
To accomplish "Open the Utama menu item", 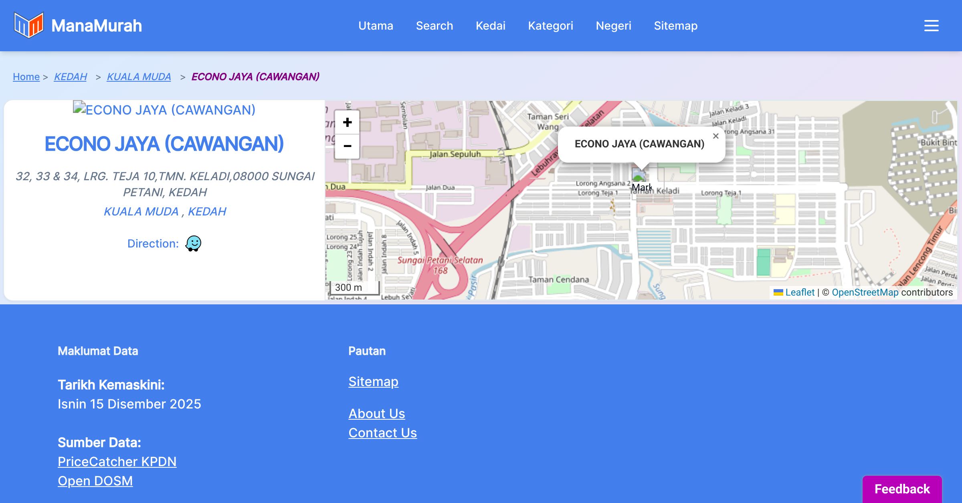I will pos(376,26).
